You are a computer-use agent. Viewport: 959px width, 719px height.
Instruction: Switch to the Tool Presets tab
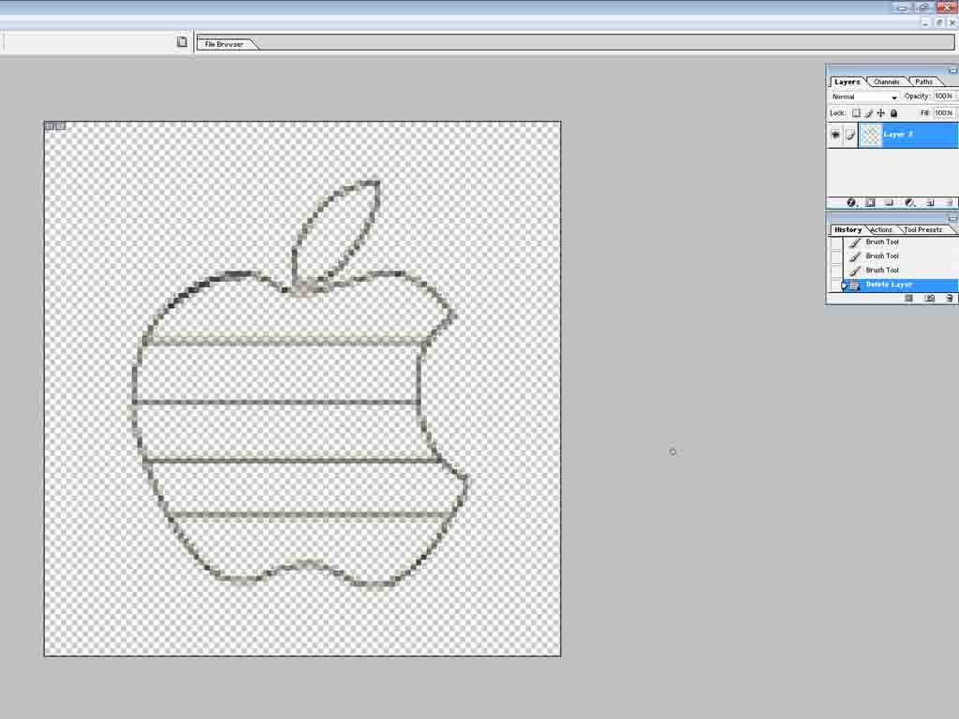pos(922,230)
